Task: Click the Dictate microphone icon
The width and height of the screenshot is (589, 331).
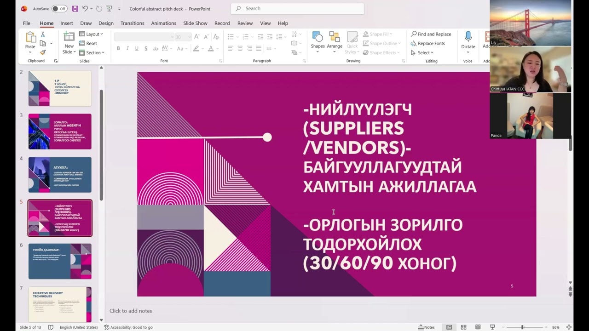Action: [468, 37]
